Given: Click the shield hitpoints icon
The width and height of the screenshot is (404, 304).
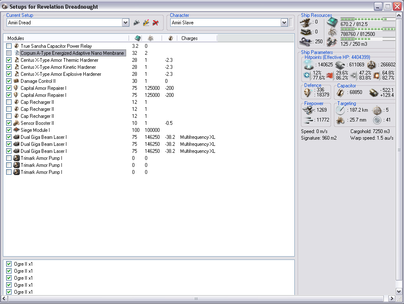Looking at the screenshot, I should [308, 65].
